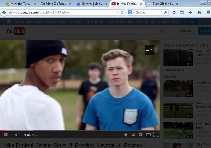This screenshot has width=211, height=148.
Task: Click the Shvaćam cookie button
Action: 190,21
